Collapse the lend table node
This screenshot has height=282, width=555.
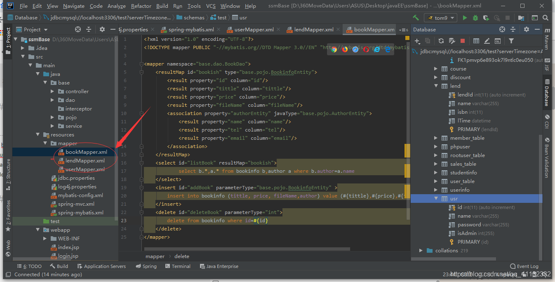click(436, 86)
